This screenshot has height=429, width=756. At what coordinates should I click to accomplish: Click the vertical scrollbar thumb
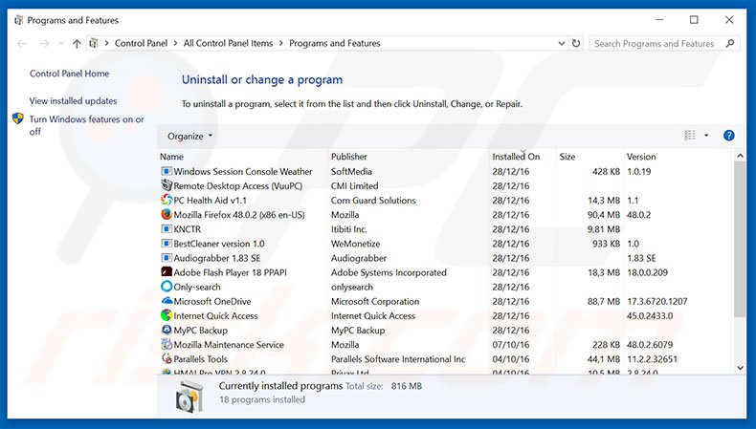[740, 239]
